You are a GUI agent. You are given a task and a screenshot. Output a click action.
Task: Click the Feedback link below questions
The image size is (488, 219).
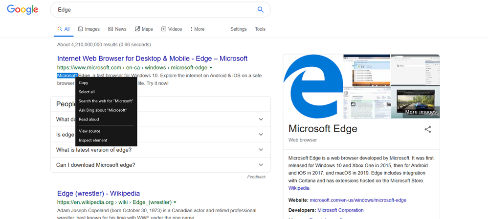tap(256, 177)
